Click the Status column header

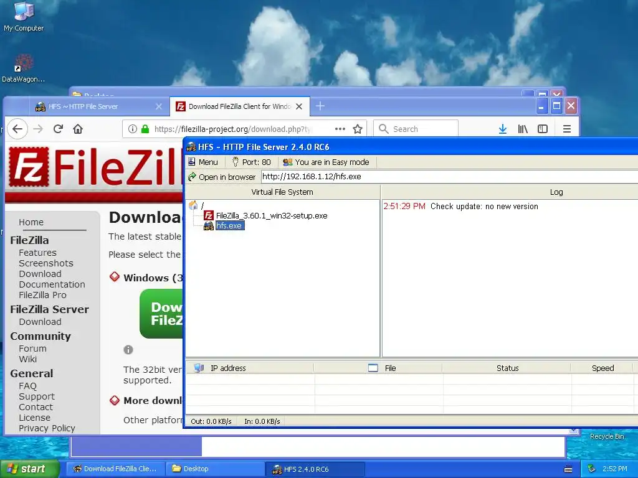click(x=507, y=368)
